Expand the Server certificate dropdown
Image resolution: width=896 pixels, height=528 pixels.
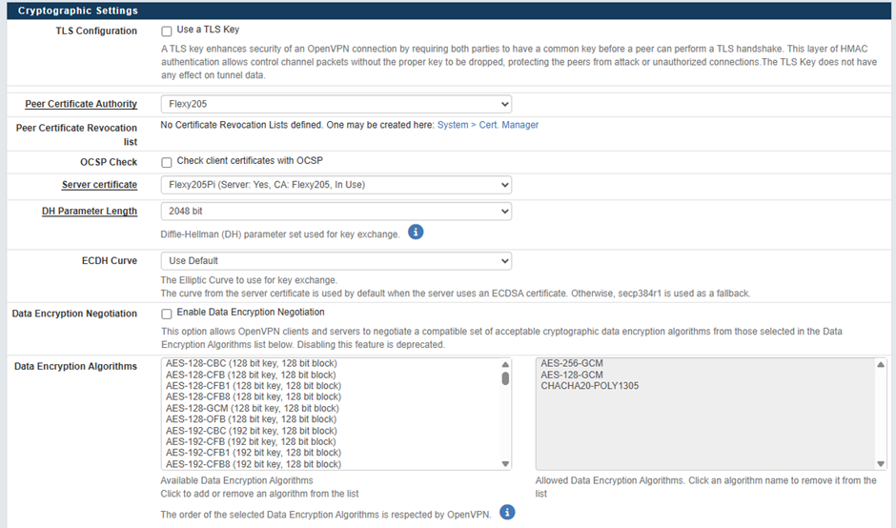pos(336,185)
